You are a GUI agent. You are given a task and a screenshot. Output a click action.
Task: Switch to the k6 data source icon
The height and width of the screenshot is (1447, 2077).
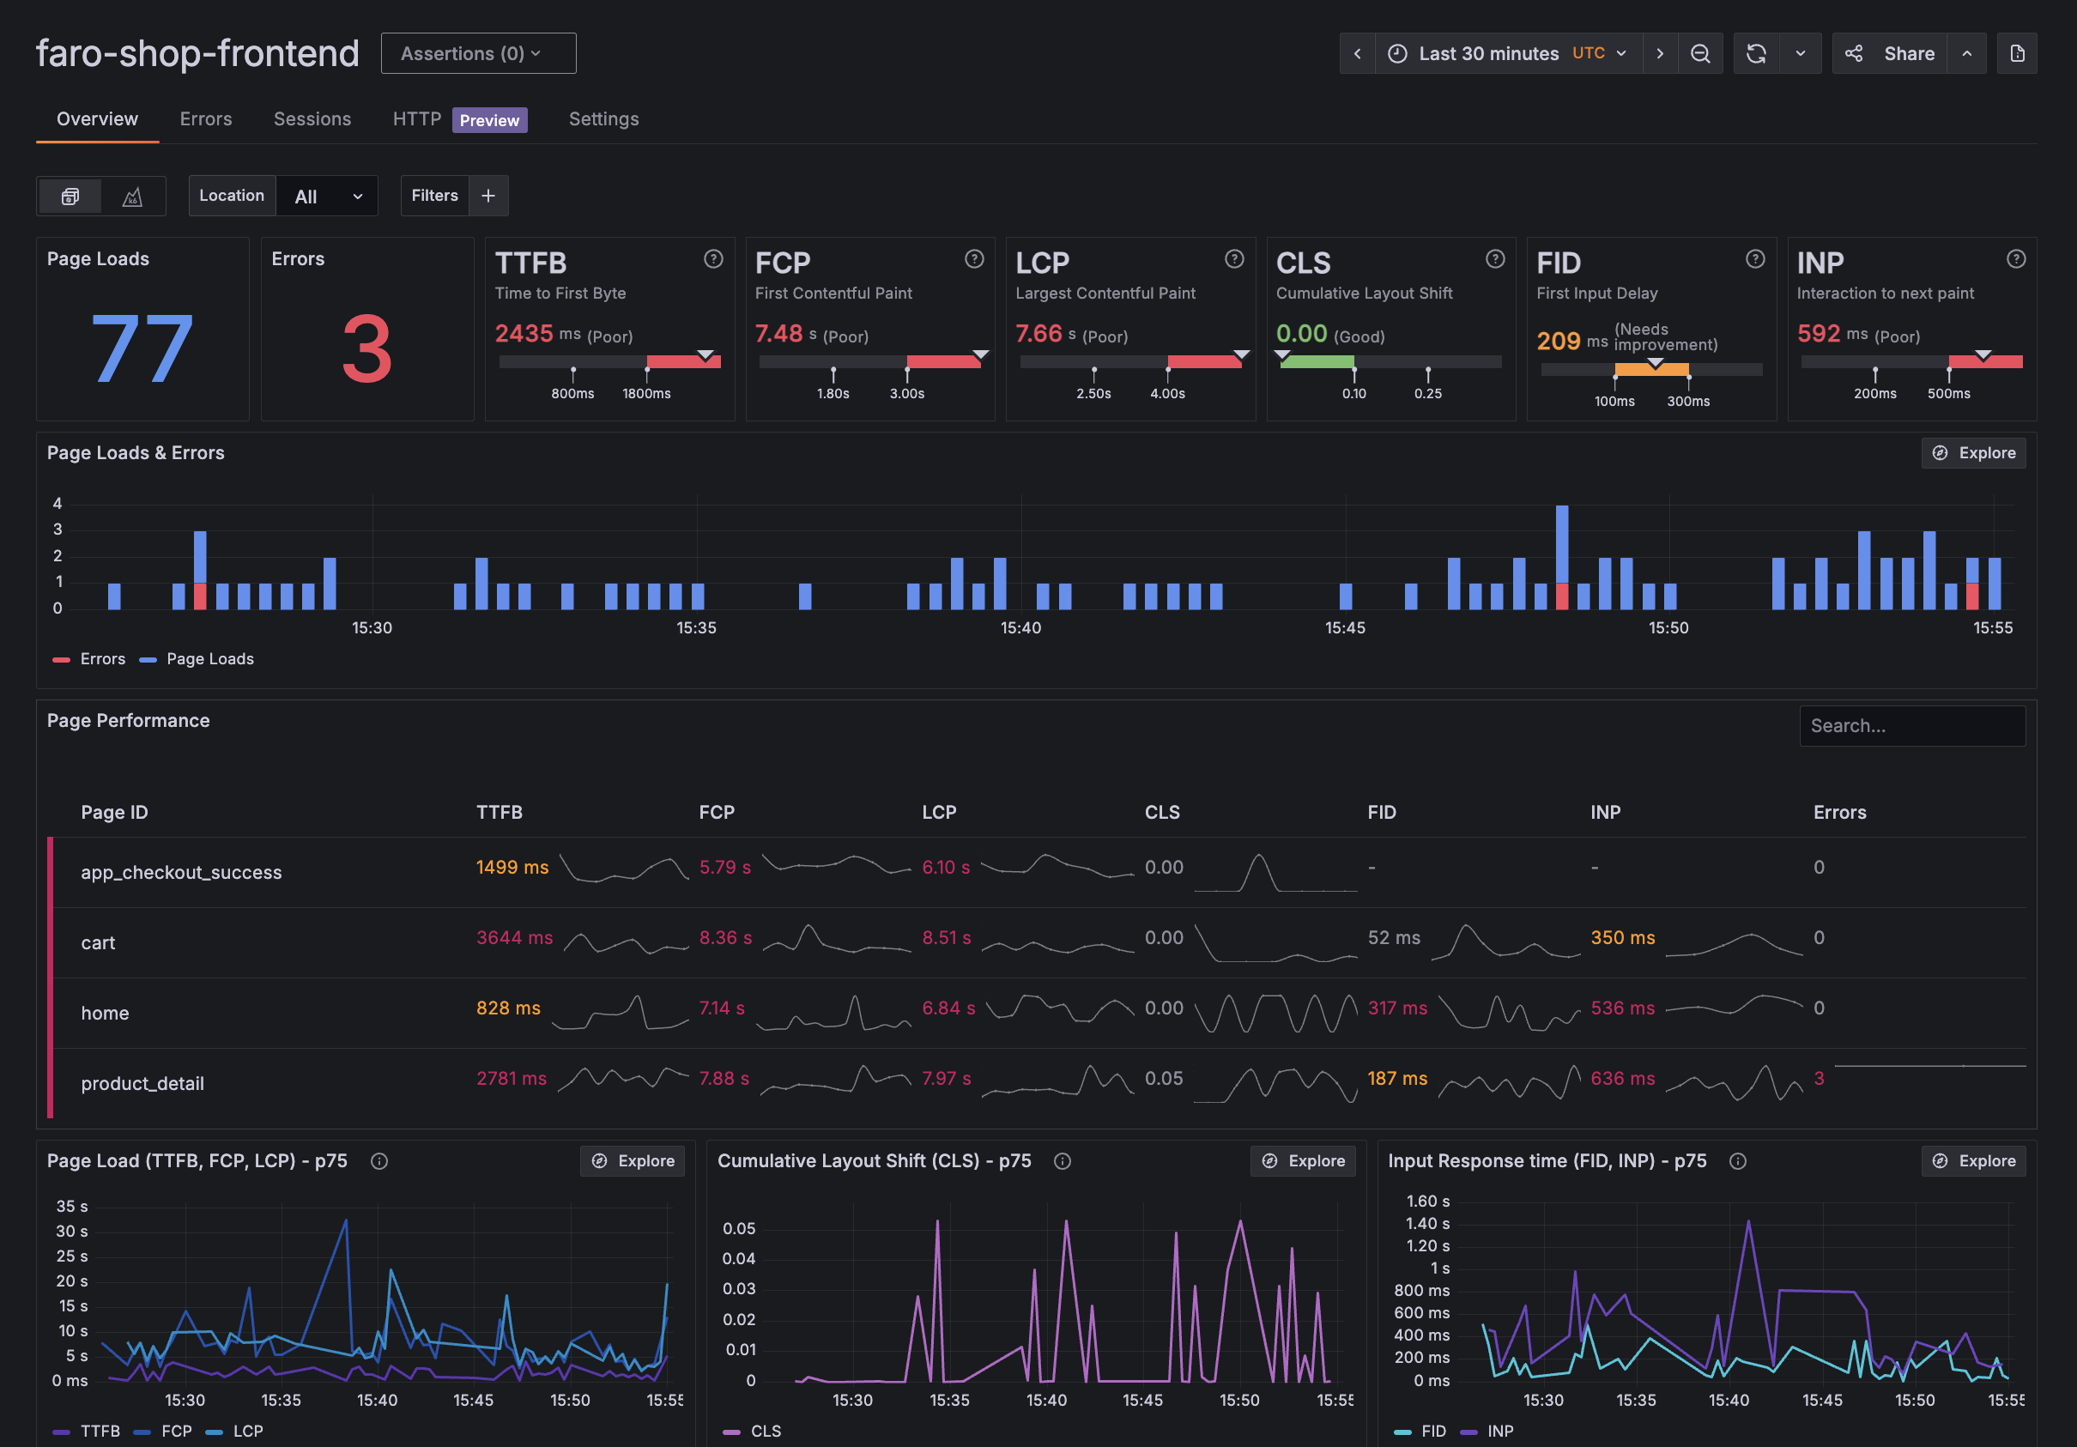pos(133,196)
